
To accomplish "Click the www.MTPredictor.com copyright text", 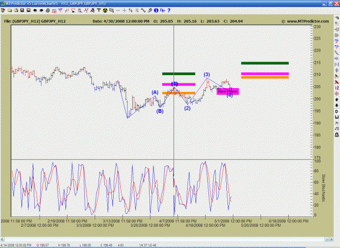I will pos(305,21).
